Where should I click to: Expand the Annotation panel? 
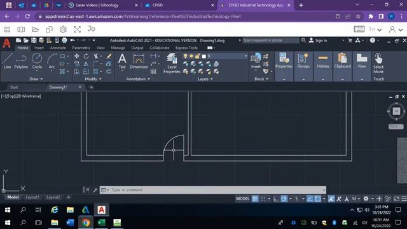pyautogui.click(x=138, y=79)
